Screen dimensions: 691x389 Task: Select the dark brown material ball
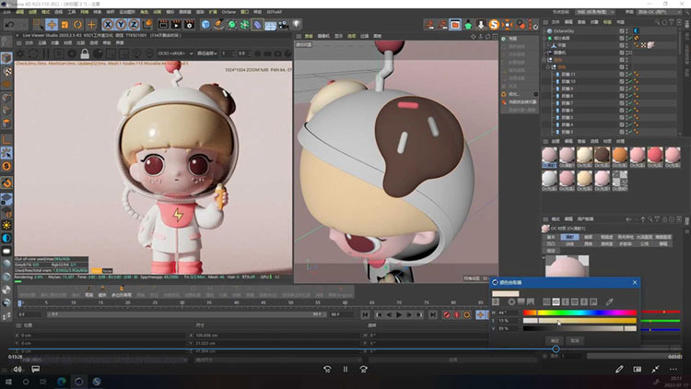602,153
